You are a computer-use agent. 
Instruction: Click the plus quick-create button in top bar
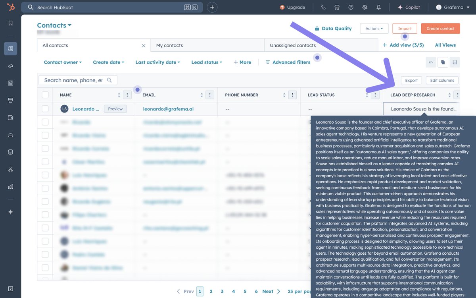click(x=212, y=7)
